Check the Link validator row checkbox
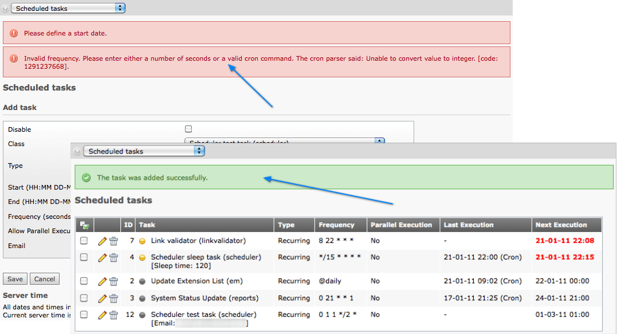The height and width of the screenshot is (334, 617). (84, 241)
